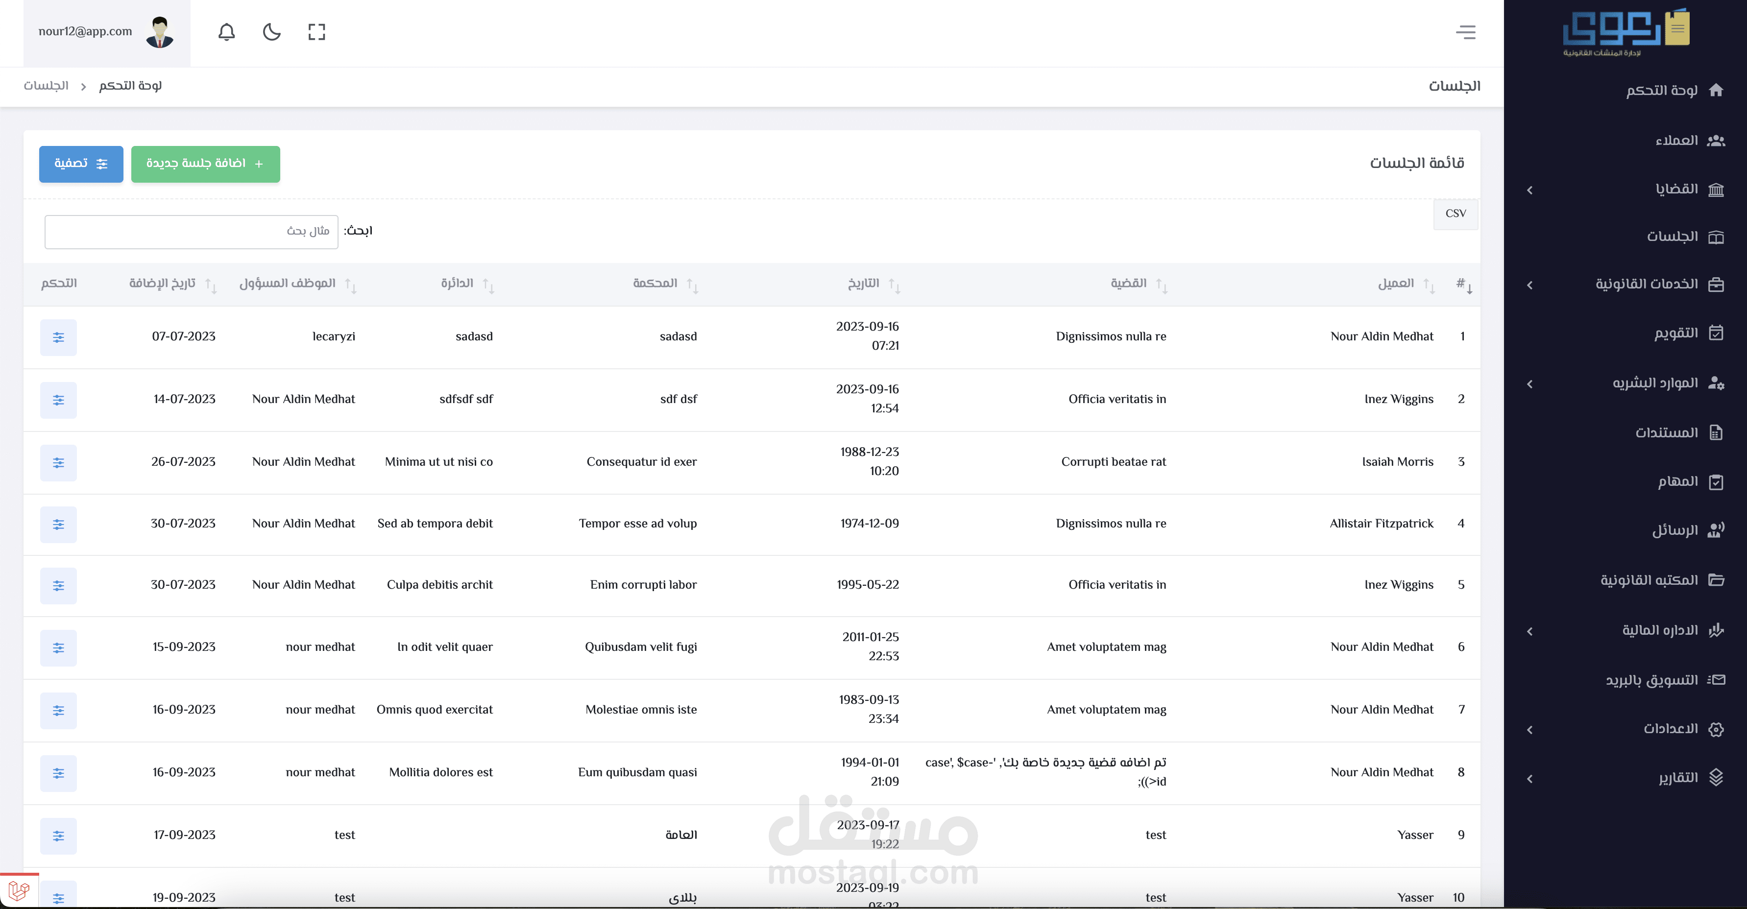Toggle sidebar with the hamburger menu icon
This screenshot has height=909, width=1747.
click(x=1466, y=32)
